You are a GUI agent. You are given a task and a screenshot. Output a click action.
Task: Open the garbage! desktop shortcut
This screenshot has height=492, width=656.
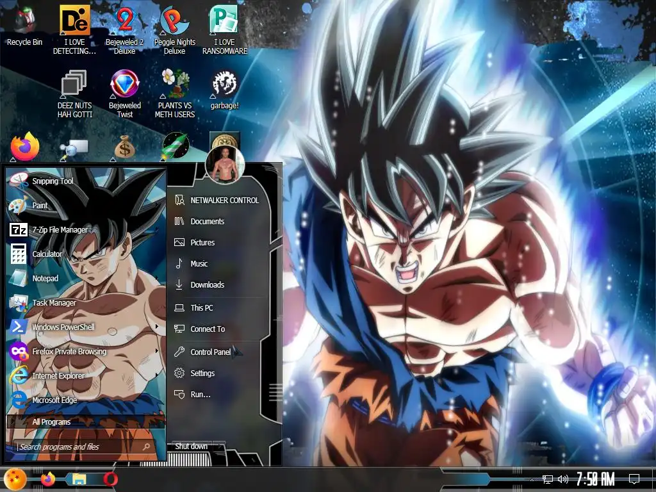click(x=225, y=90)
